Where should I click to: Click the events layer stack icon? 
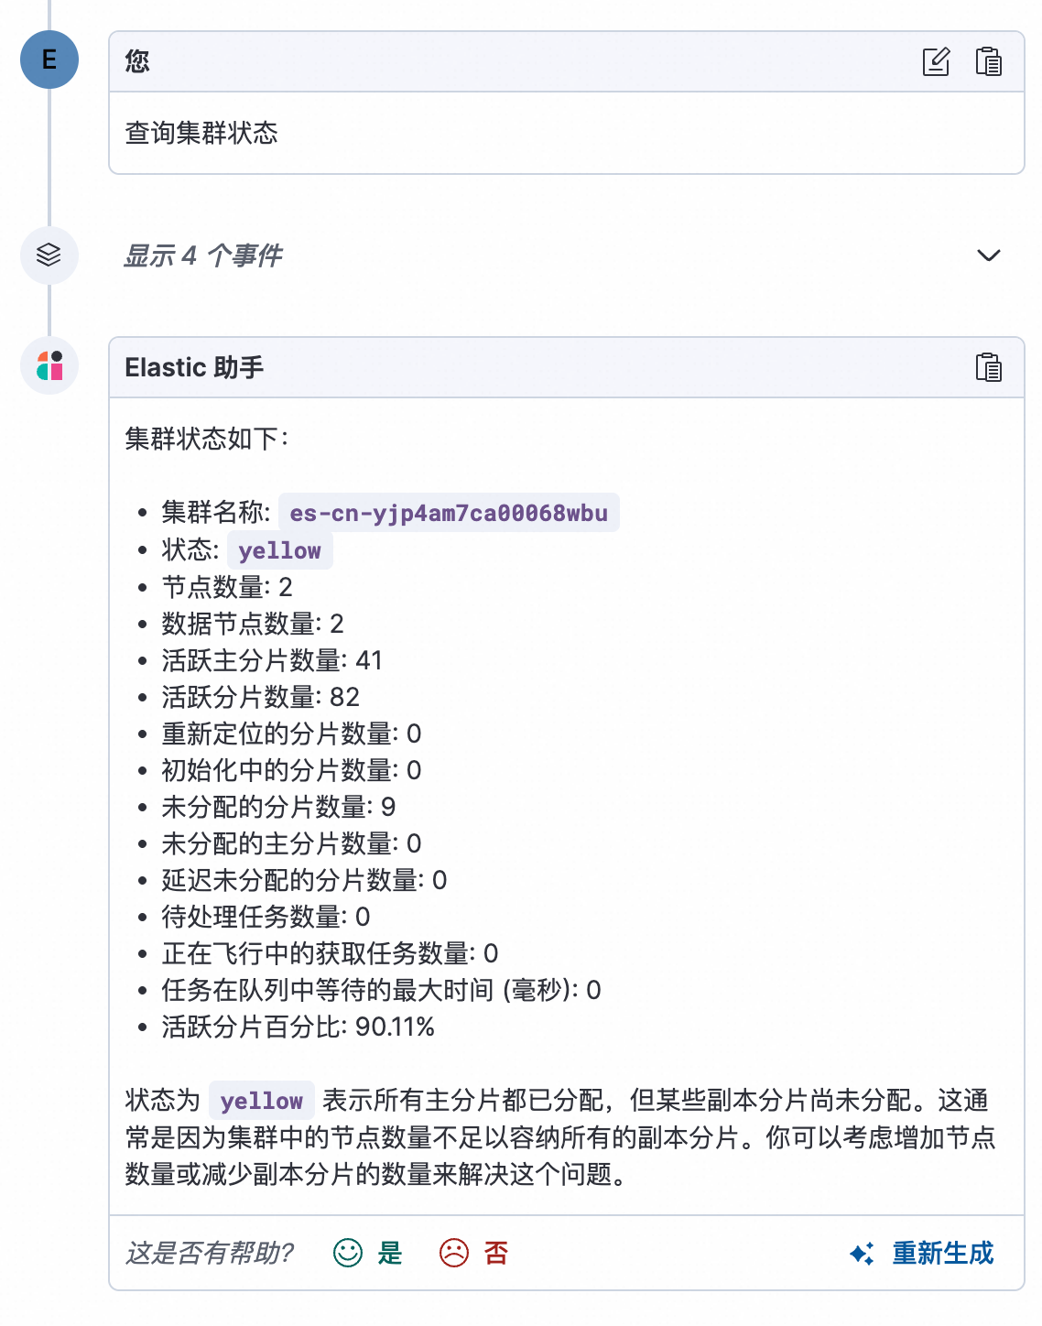pos(49,255)
